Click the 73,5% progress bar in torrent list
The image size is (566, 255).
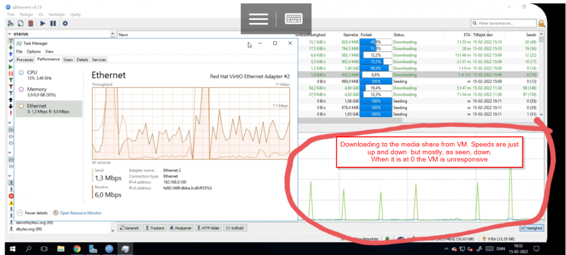pos(376,62)
